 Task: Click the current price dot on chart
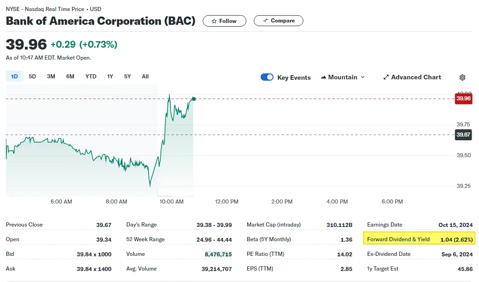pos(194,99)
